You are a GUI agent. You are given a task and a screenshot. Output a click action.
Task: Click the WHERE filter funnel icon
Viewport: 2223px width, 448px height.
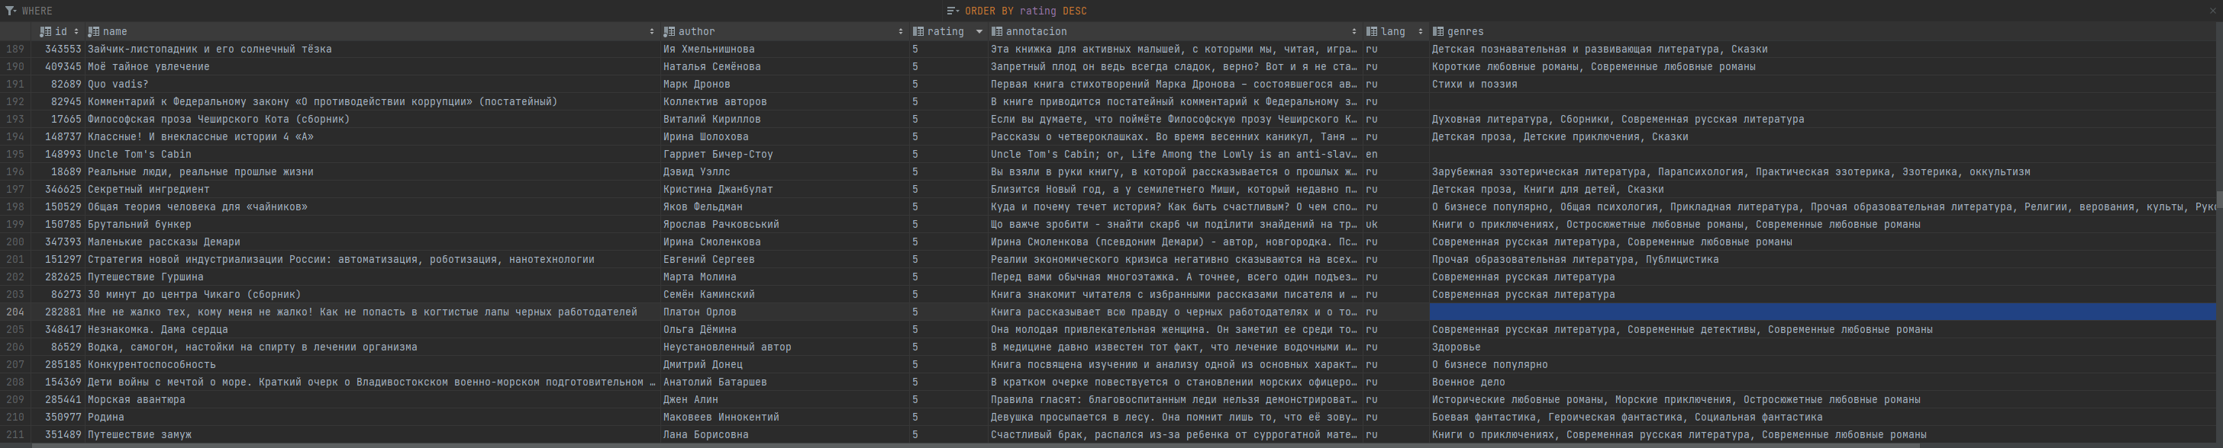point(11,11)
